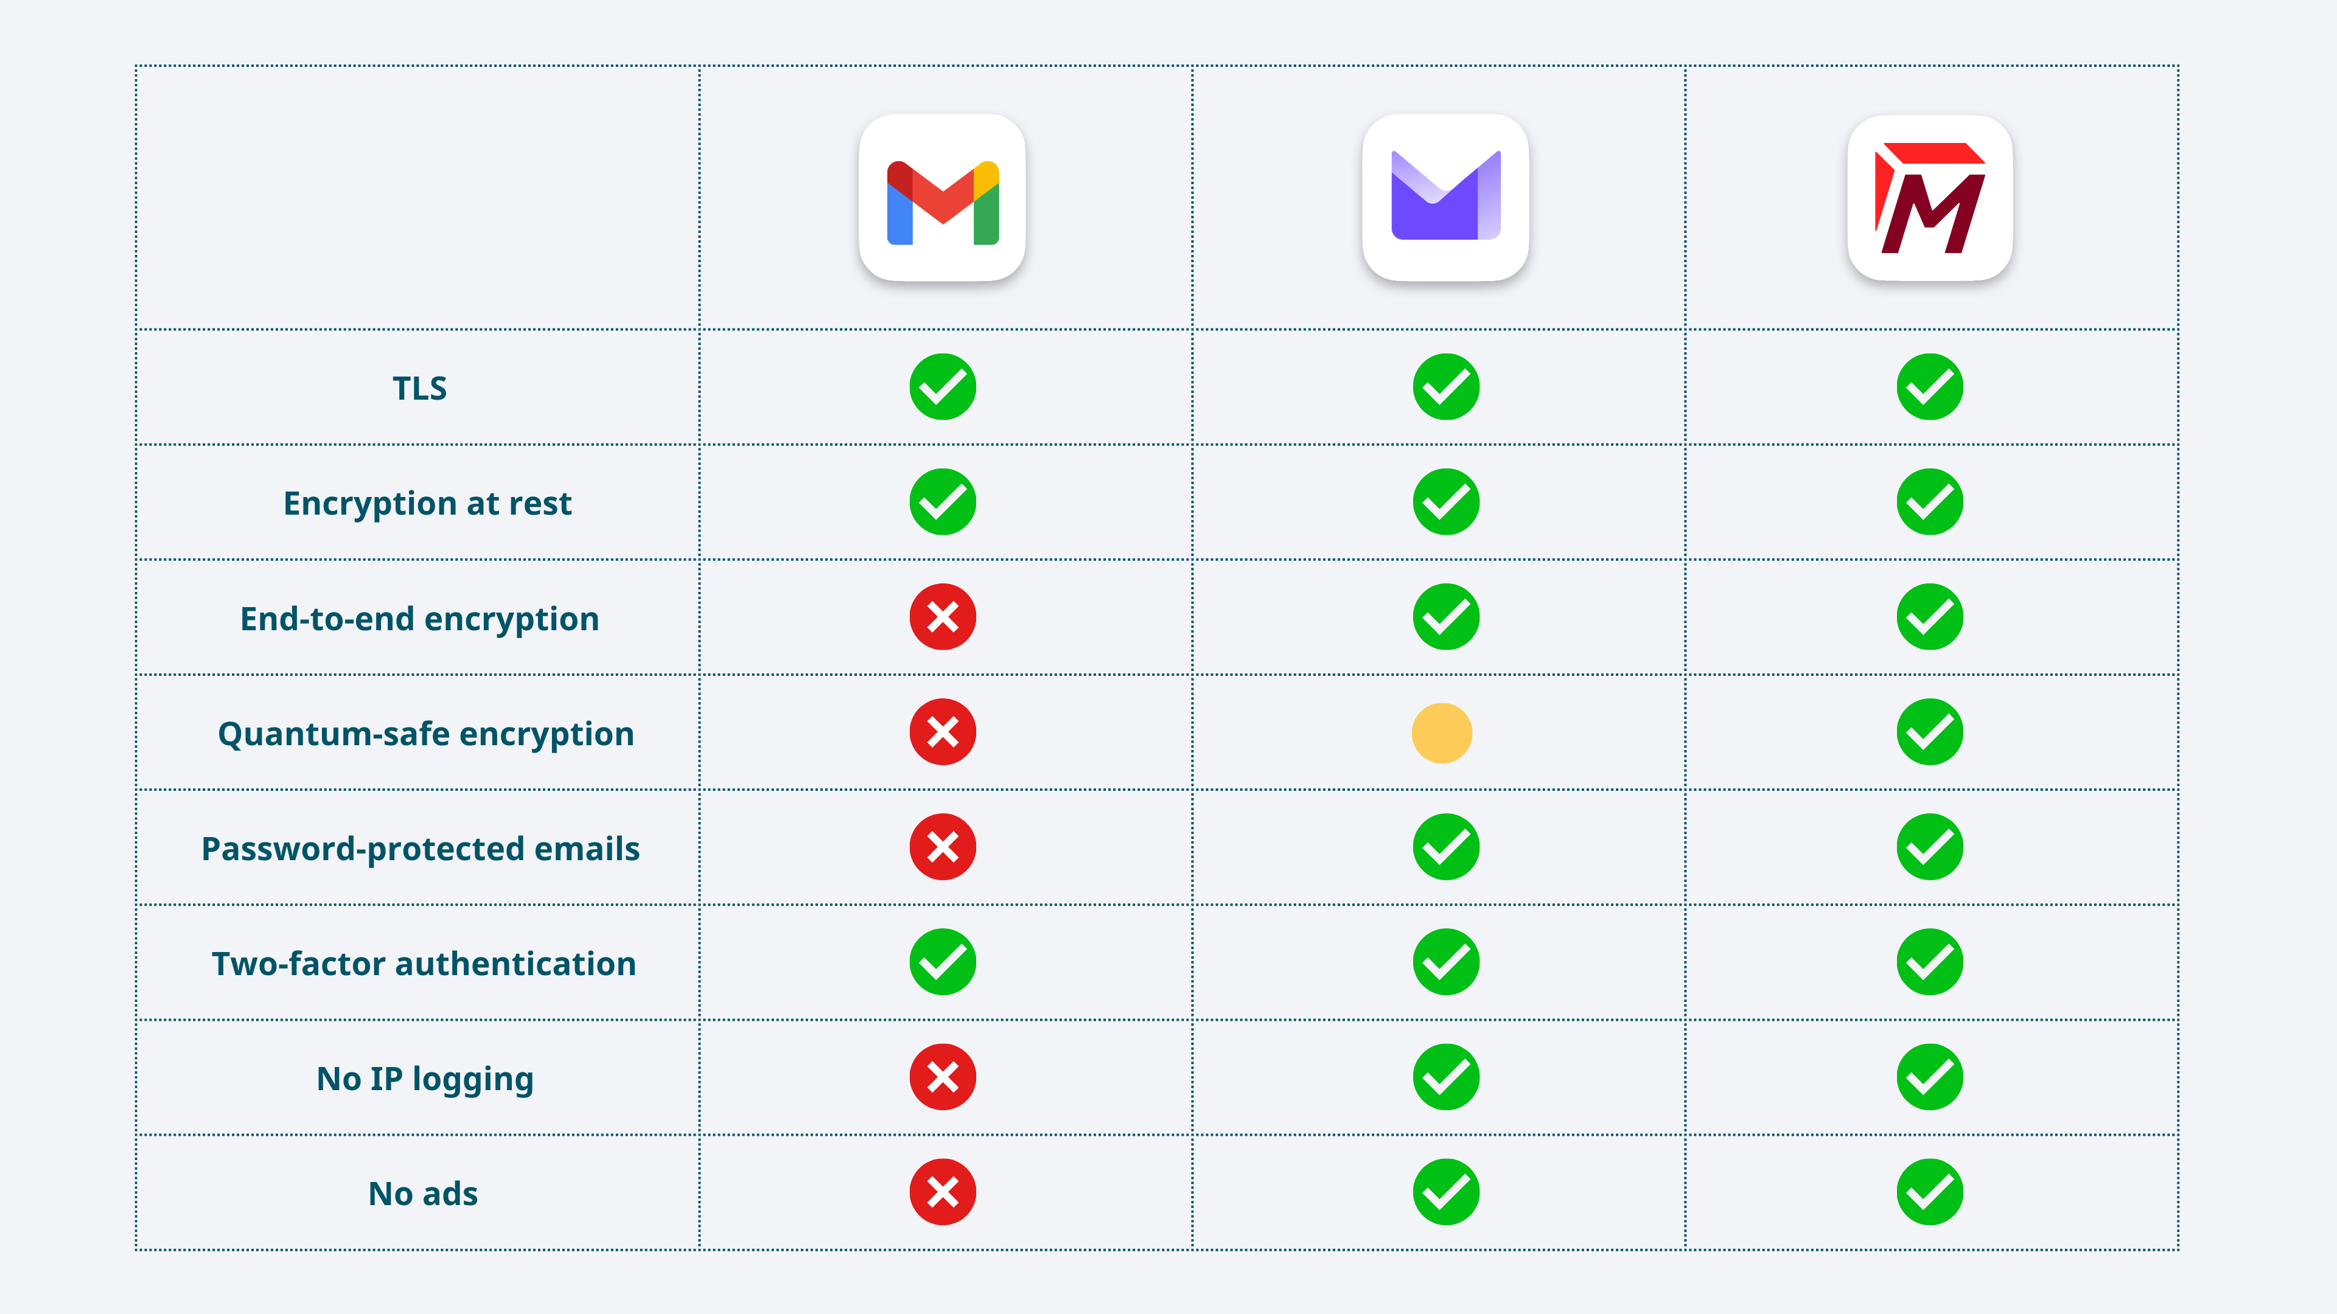Click Proton's green check for No IP logging
The height and width of the screenshot is (1314, 2337).
[x=1446, y=1076]
